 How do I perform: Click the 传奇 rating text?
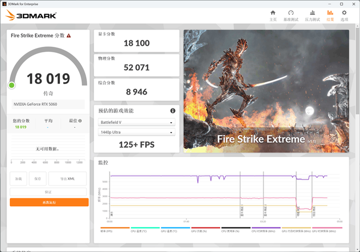pos(48,93)
